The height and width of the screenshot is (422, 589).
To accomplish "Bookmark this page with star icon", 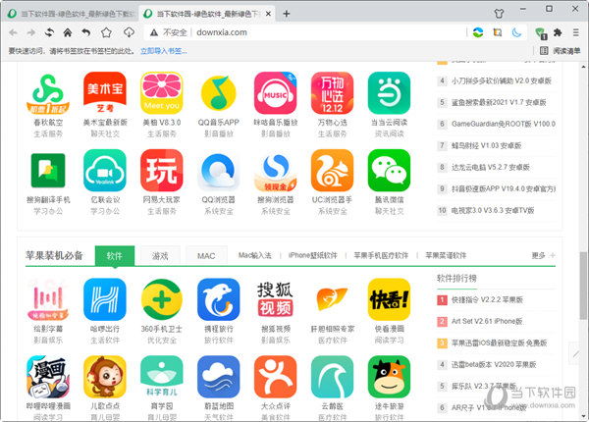I will 106,32.
